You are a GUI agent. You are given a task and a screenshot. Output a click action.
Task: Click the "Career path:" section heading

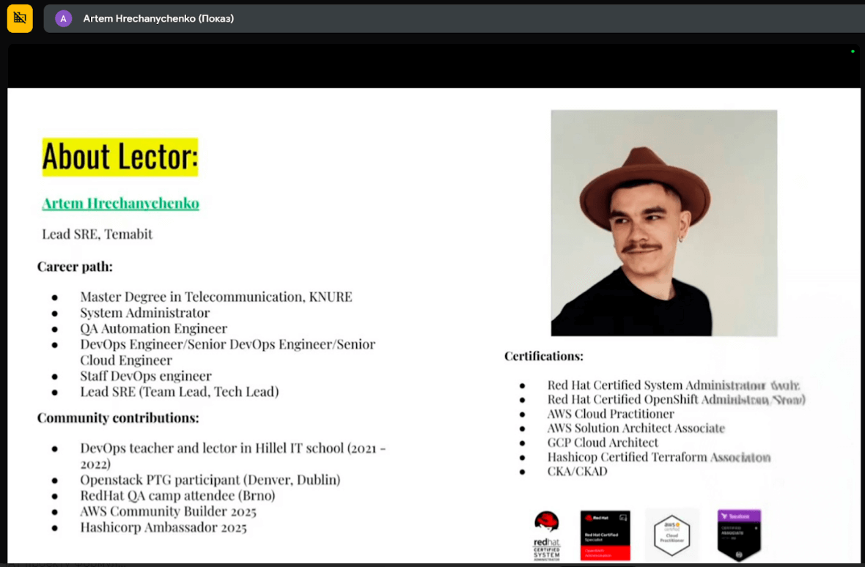(75, 267)
